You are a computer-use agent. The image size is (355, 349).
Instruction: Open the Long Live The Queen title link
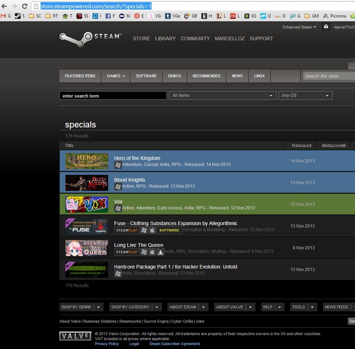coord(139,245)
